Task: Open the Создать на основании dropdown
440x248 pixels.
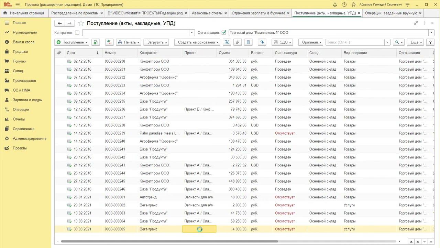Action: coord(197,42)
